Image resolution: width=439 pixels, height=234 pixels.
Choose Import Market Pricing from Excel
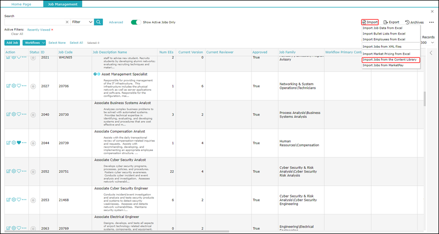[x=386, y=54]
